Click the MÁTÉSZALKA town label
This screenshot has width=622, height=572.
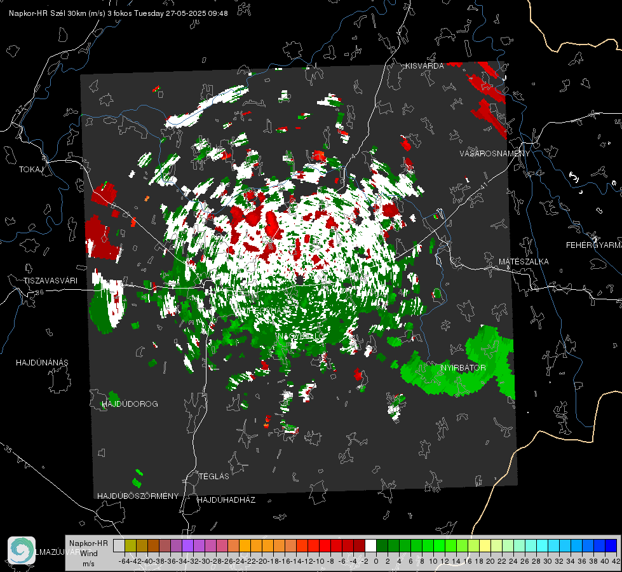524,262
